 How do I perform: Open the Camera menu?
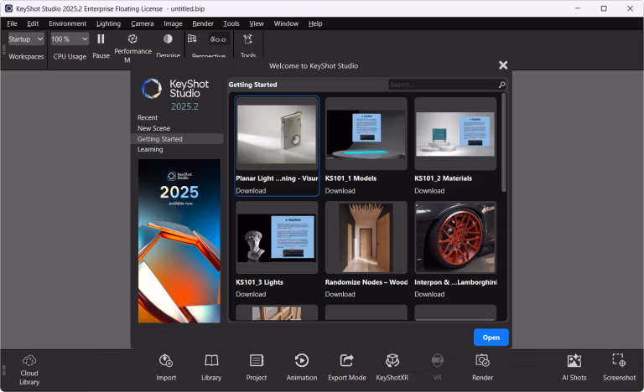pyautogui.click(x=142, y=23)
